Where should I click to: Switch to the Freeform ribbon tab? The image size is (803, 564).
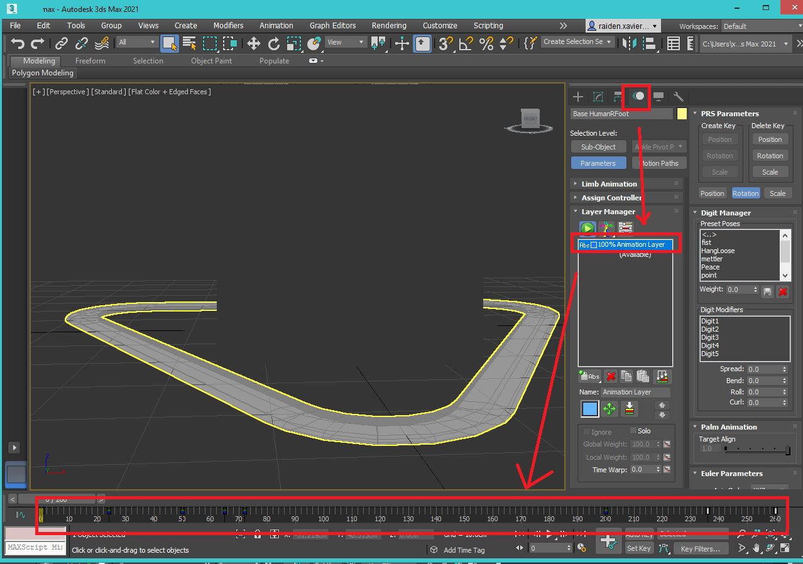coord(90,61)
